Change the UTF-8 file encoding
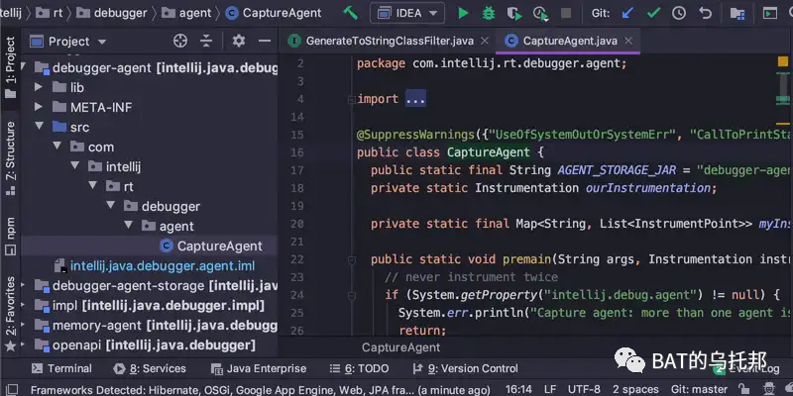Screen dimensions: 793x396 click(x=584, y=390)
